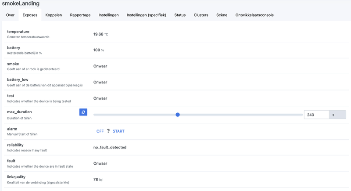The image size is (351, 191).
Task: Refresh the max_duration value
Action: [x=83, y=112]
